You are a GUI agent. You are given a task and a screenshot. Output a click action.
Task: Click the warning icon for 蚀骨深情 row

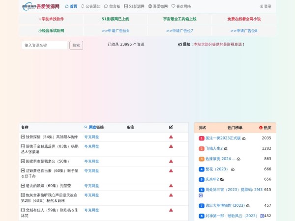[x=171, y=137]
